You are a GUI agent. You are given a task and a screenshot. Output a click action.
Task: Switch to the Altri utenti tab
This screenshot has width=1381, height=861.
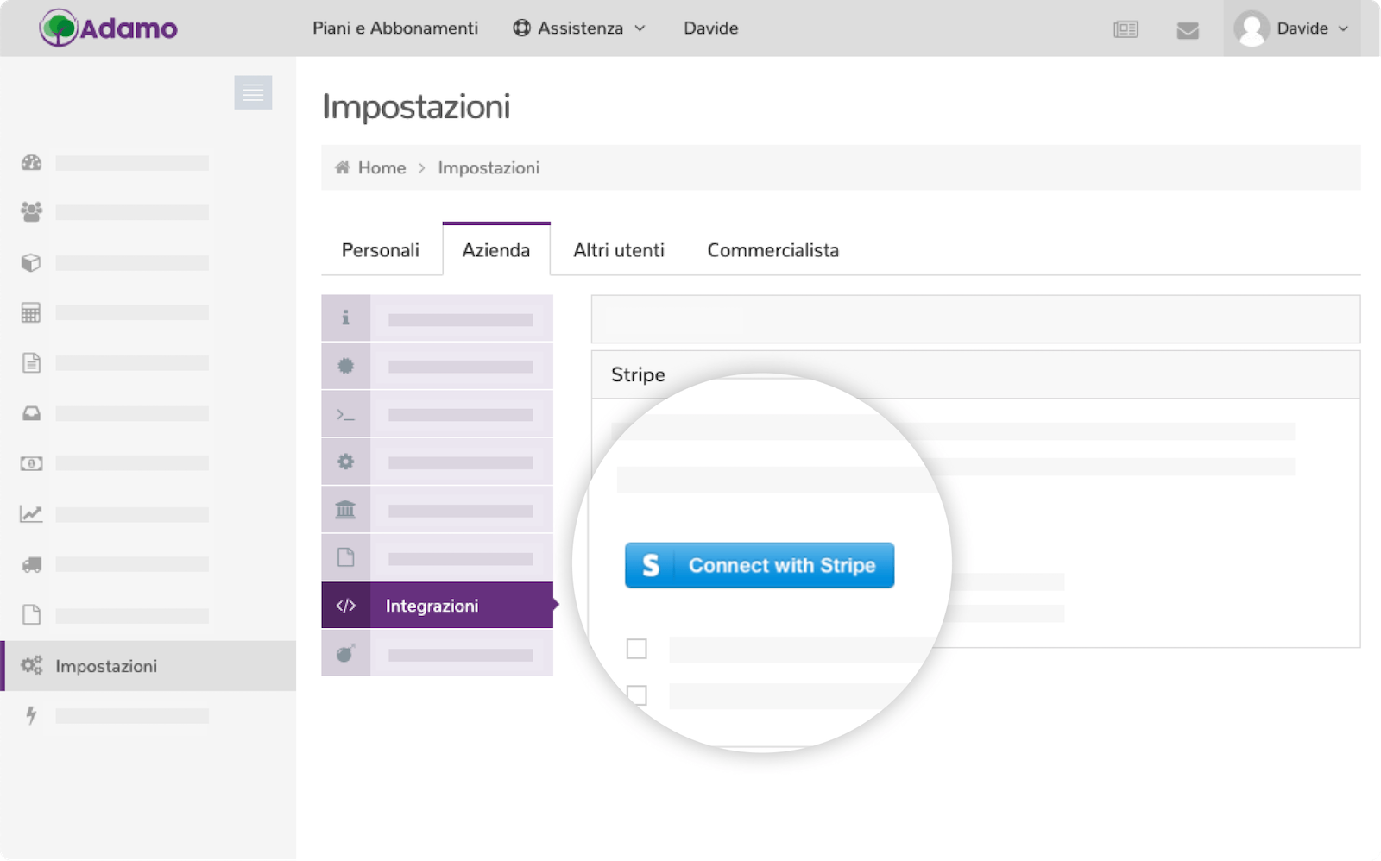pyautogui.click(x=619, y=250)
